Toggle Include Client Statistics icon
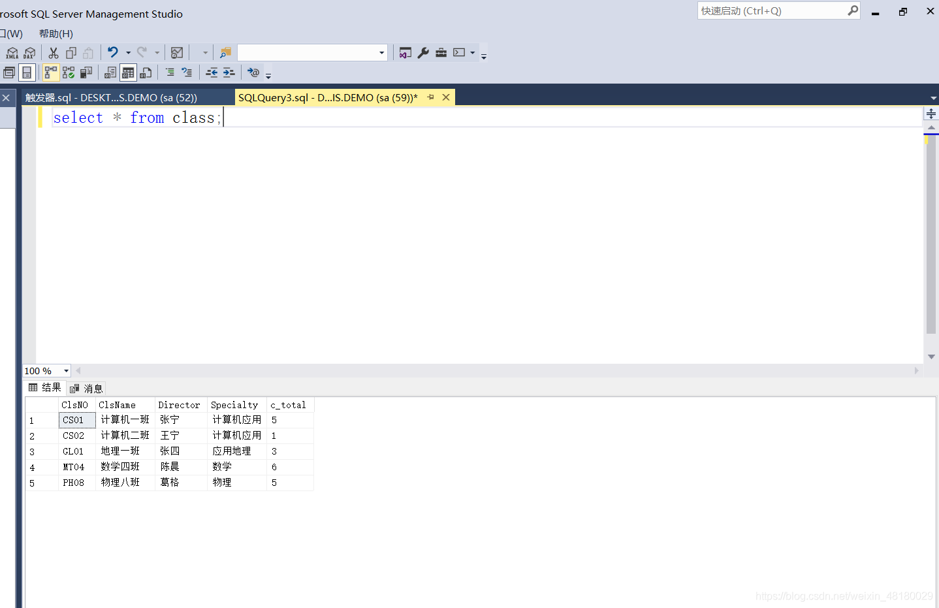The image size is (939, 608). tap(86, 72)
